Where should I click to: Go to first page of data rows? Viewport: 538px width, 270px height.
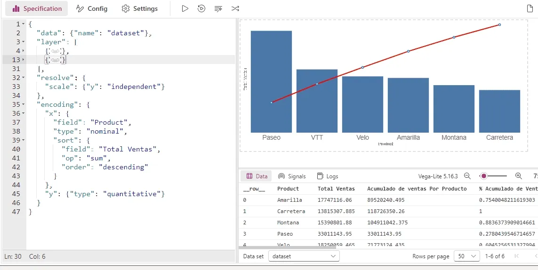(517, 256)
